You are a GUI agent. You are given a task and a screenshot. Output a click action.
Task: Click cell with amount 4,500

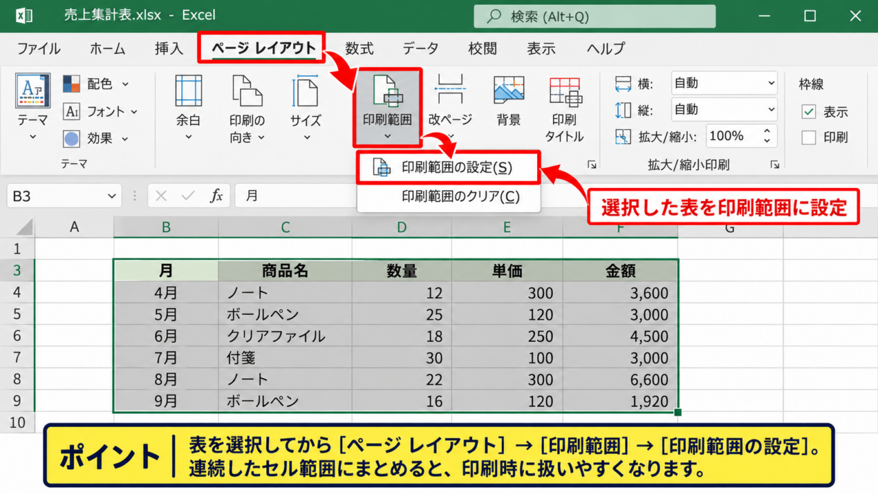620,336
